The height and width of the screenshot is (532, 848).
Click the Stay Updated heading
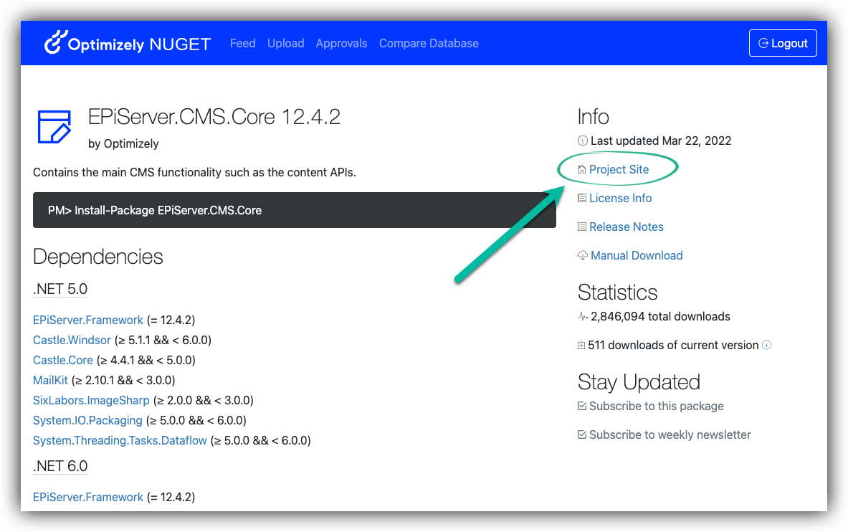pyautogui.click(x=639, y=382)
